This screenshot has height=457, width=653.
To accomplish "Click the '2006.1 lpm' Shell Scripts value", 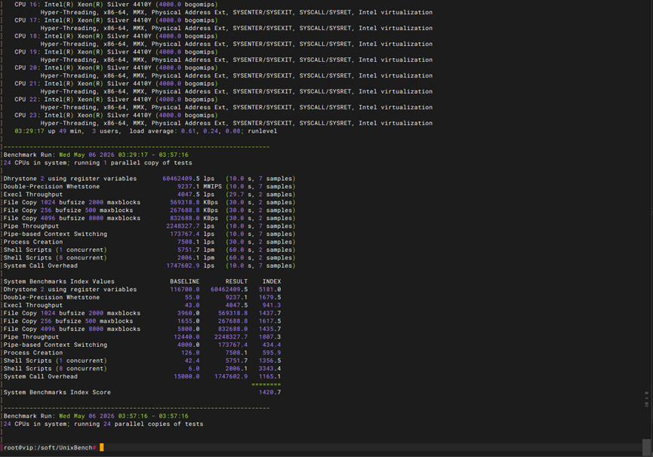I will click(x=196, y=257).
